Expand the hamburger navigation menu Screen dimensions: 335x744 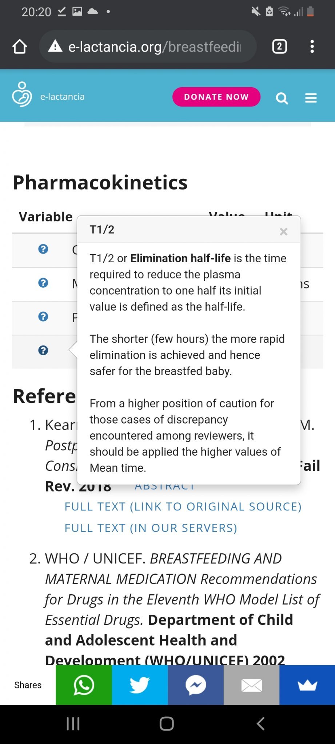click(311, 98)
